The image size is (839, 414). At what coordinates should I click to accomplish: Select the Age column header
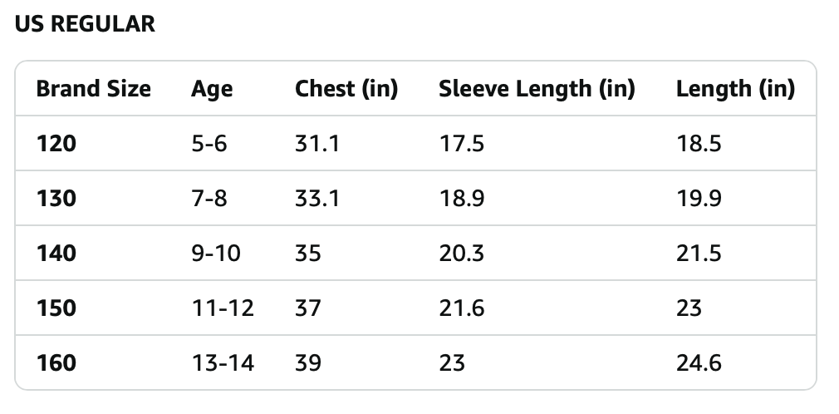(212, 89)
